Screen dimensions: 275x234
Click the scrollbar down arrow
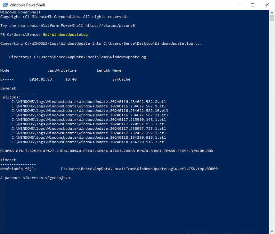click(272, 231)
